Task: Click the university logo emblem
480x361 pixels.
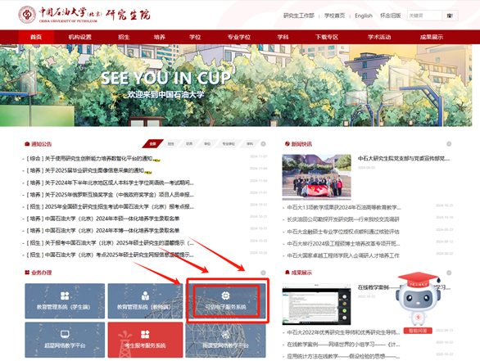Action: tap(27, 15)
